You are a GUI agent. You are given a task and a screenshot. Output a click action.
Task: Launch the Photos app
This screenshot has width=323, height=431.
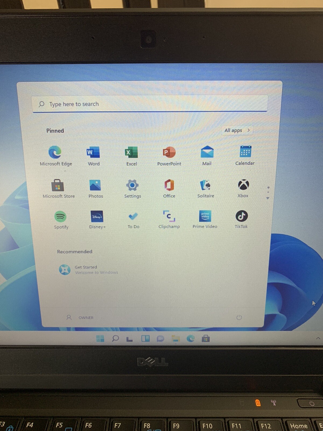point(96,188)
